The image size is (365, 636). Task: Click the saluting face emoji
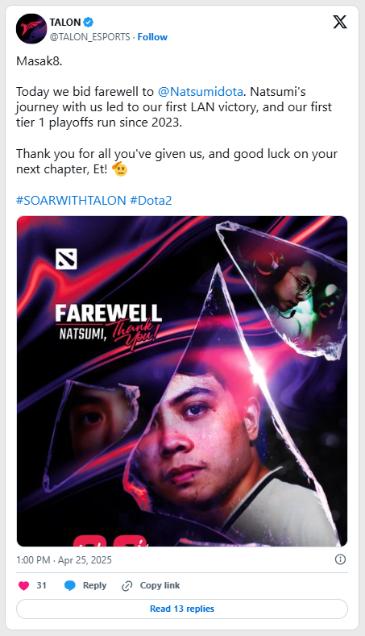click(x=119, y=168)
